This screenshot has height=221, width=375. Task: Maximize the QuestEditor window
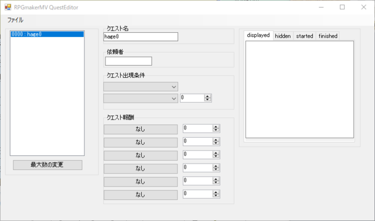(342, 7)
